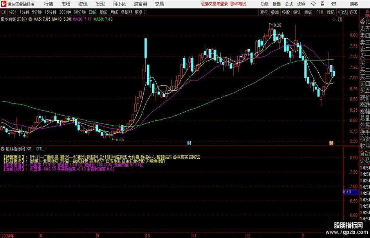Switch to the 30分钟 period tab

[x=65, y=12]
